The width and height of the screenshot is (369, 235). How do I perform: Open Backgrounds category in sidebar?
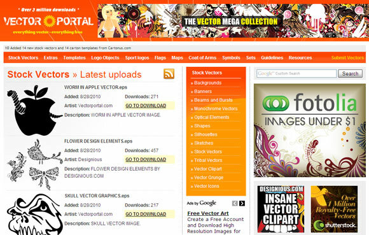208,83
